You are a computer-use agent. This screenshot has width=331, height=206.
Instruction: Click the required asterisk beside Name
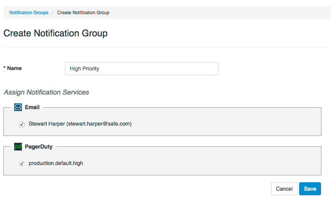(x=5, y=68)
